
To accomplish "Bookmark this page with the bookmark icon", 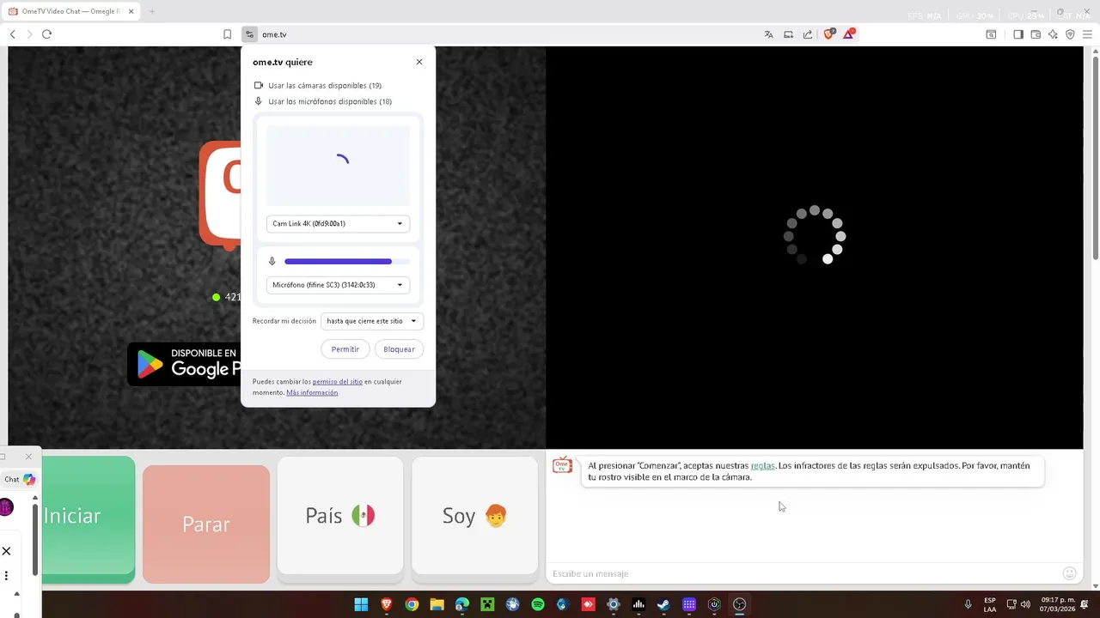I will [x=227, y=34].
